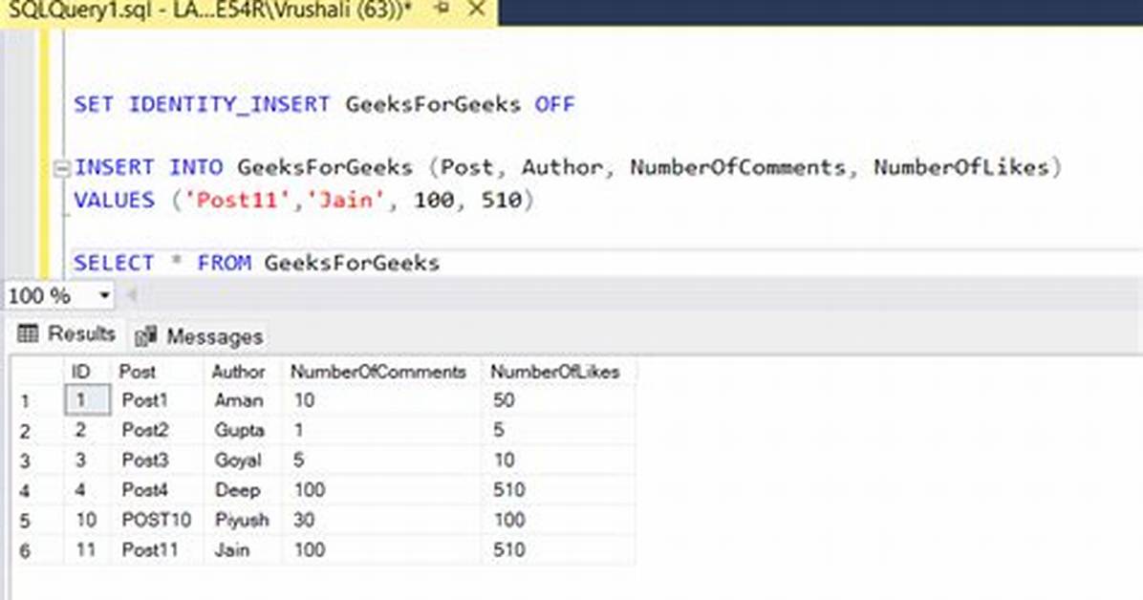Select row header number 3
1143x600 pixels.
[x=35, y=461]
